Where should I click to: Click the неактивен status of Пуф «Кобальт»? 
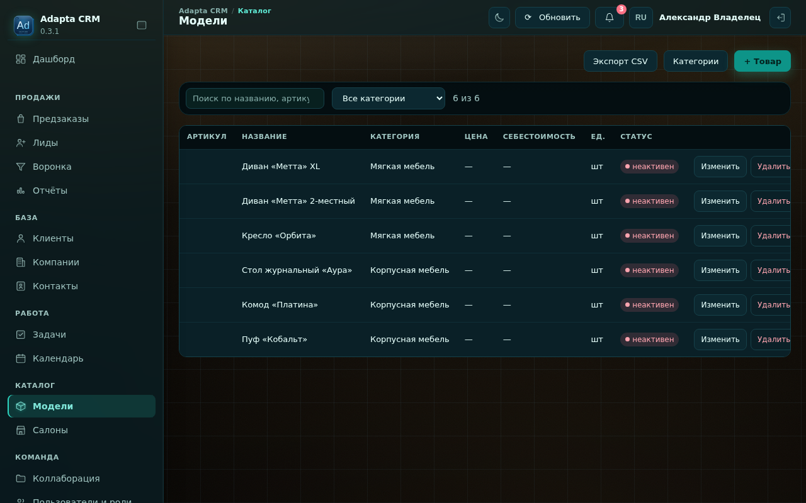(x=649, y=340)
